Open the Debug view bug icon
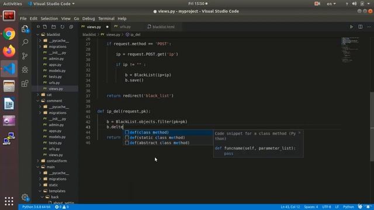The height and width of the screenshot is (210, 374). (x=25, y=69)
